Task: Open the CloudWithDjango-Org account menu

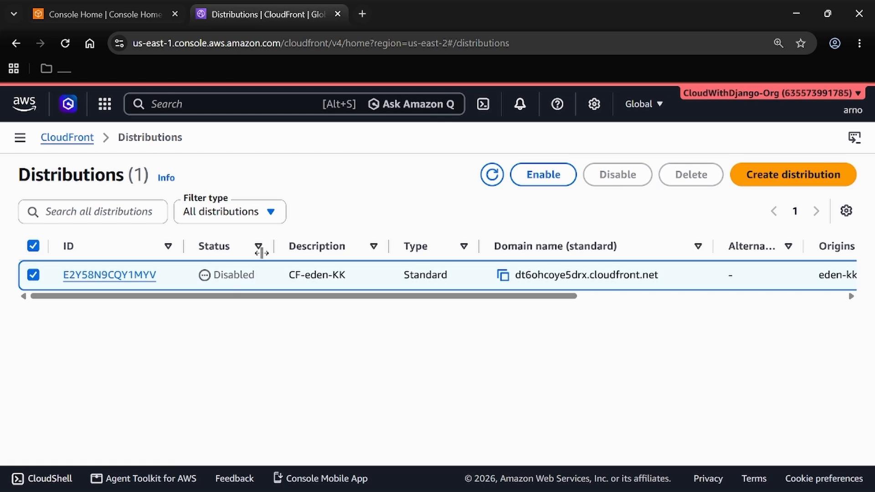Action: 772,93
